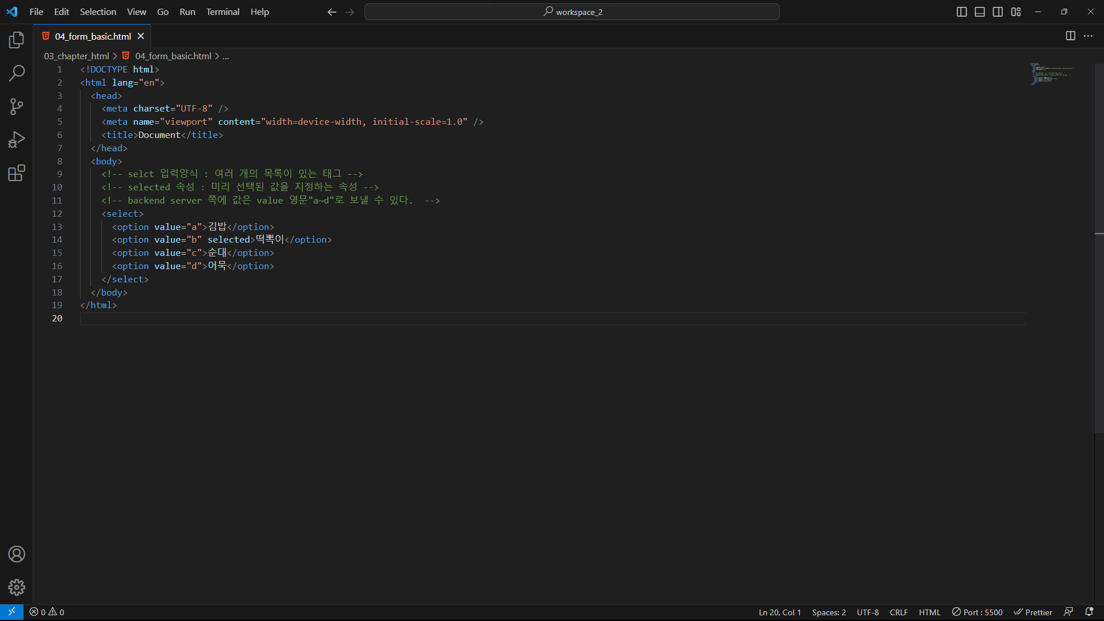Open the Terminal menu
Viewport: 1104px width, 621px height.
coord(223,12)
